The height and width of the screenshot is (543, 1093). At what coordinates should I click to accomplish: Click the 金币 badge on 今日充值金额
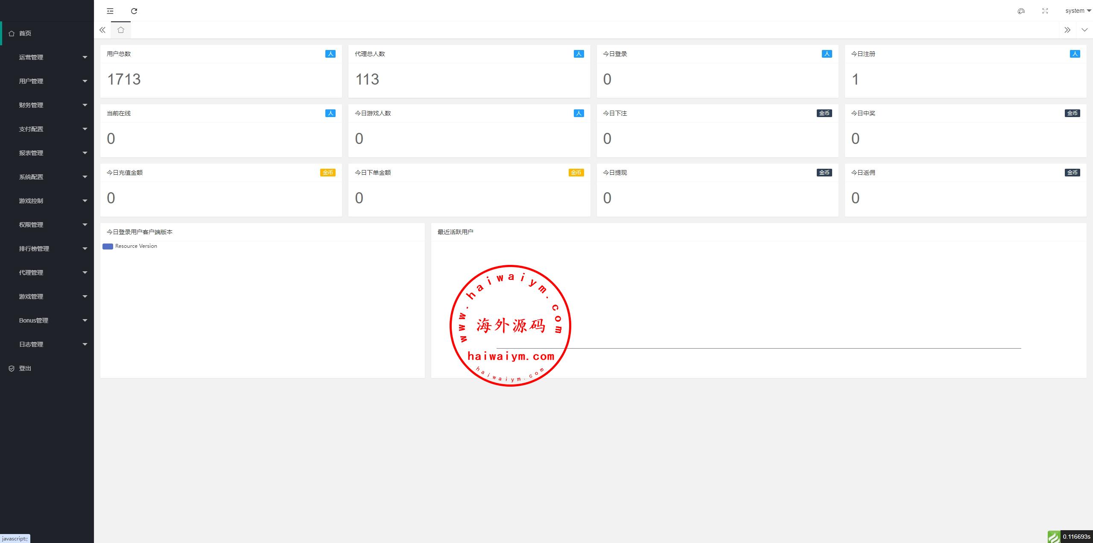327,173
